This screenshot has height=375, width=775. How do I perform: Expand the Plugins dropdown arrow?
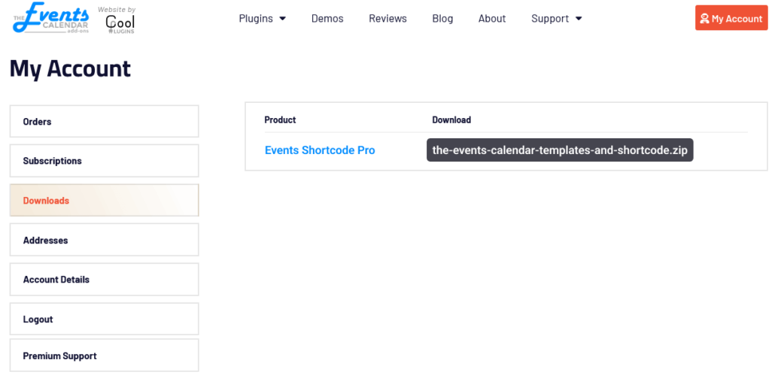[x=282, y=19]
